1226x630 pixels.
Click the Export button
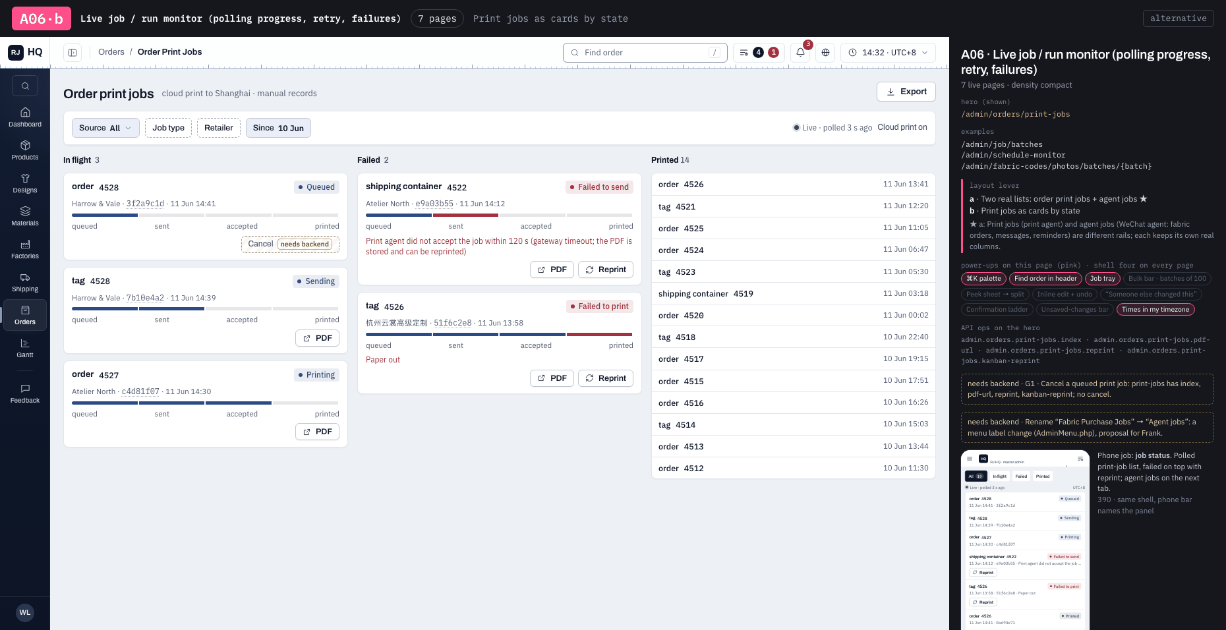(906, 92)
